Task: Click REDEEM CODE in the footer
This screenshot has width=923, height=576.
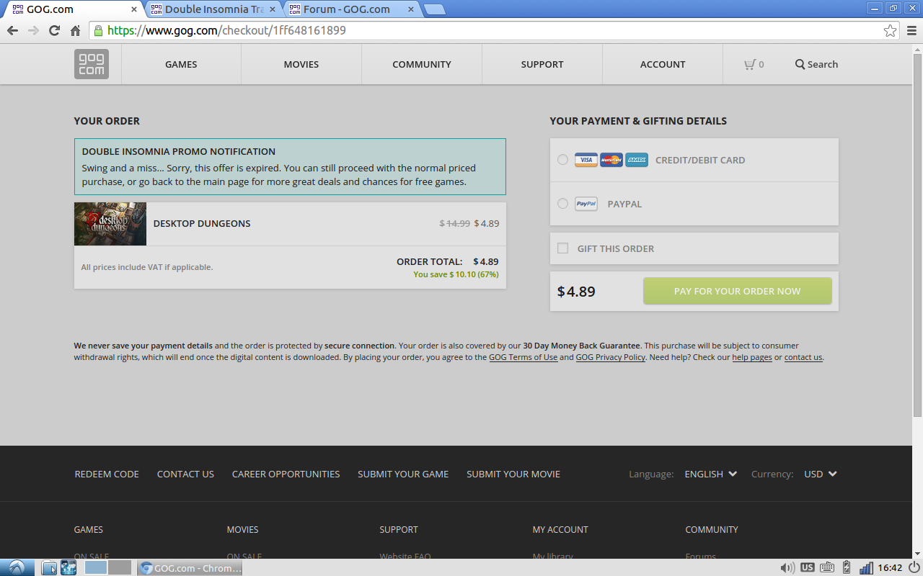Action: point(107,474)
